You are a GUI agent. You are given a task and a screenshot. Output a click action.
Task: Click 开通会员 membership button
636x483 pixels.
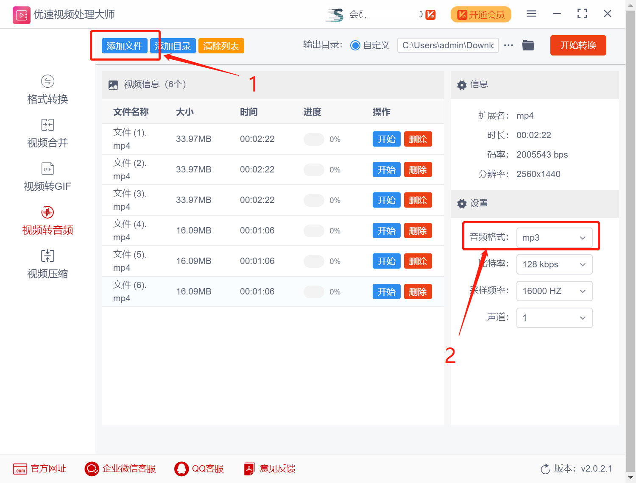[x=481, y=15]
